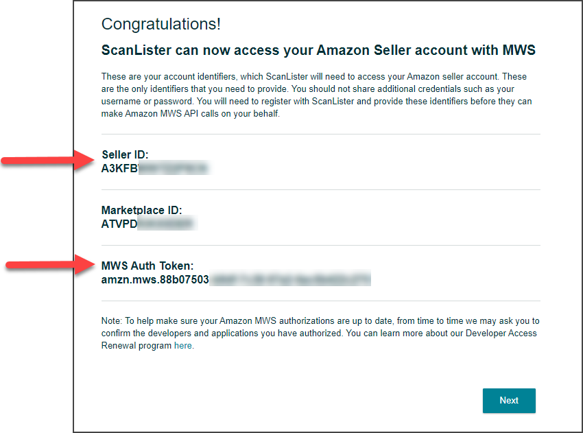Image resolution: width=583 pixels, height=433 pixels.
Task: Click the "Congratulations!" heading
Action: 161,24
